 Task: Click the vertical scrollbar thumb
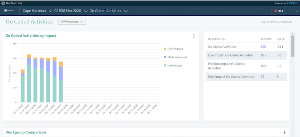click(293, 46)
